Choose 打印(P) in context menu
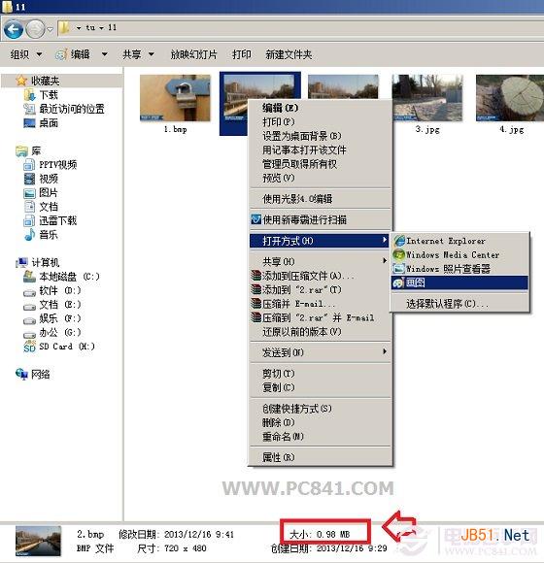Viewport: 544px width, 563px height. [x=321, y=122]
